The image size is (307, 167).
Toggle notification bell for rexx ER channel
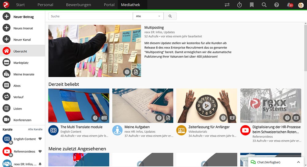40,164
